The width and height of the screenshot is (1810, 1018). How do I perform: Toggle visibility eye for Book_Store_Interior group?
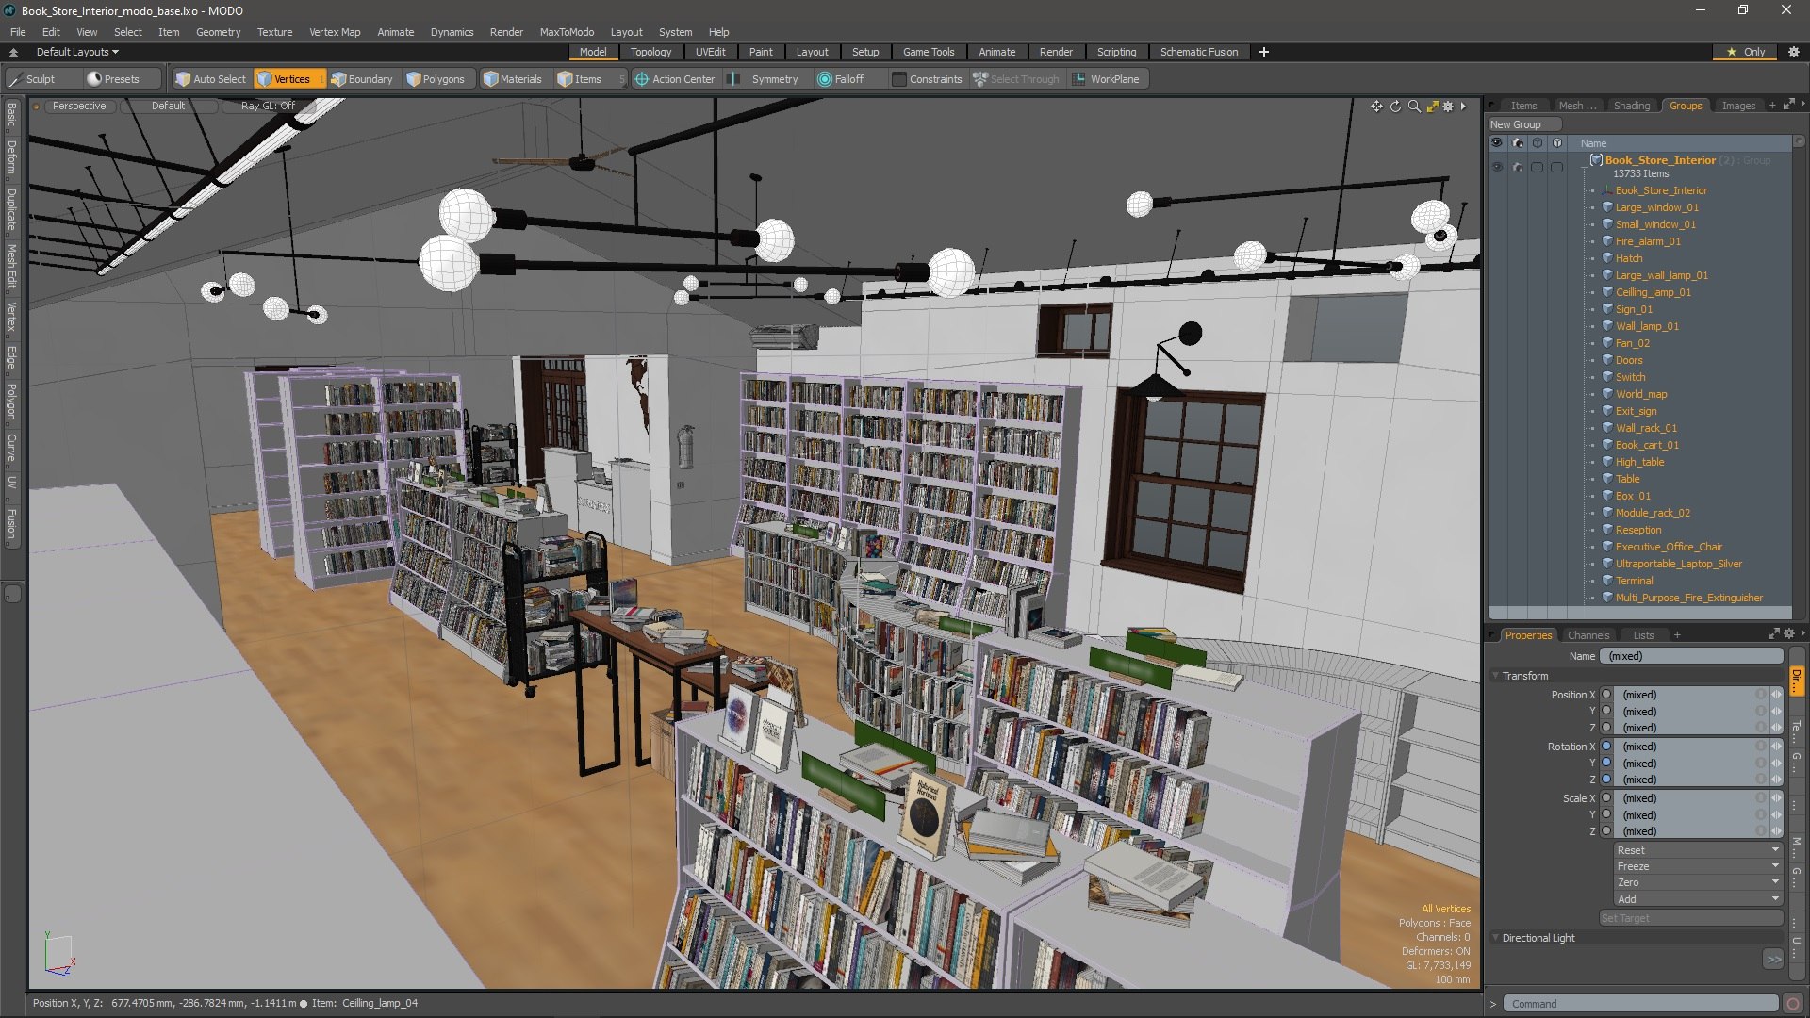click(1497, 167)
